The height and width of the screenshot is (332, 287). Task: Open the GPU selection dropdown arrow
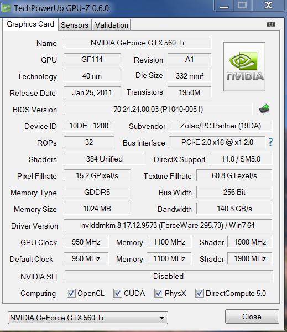162,318
